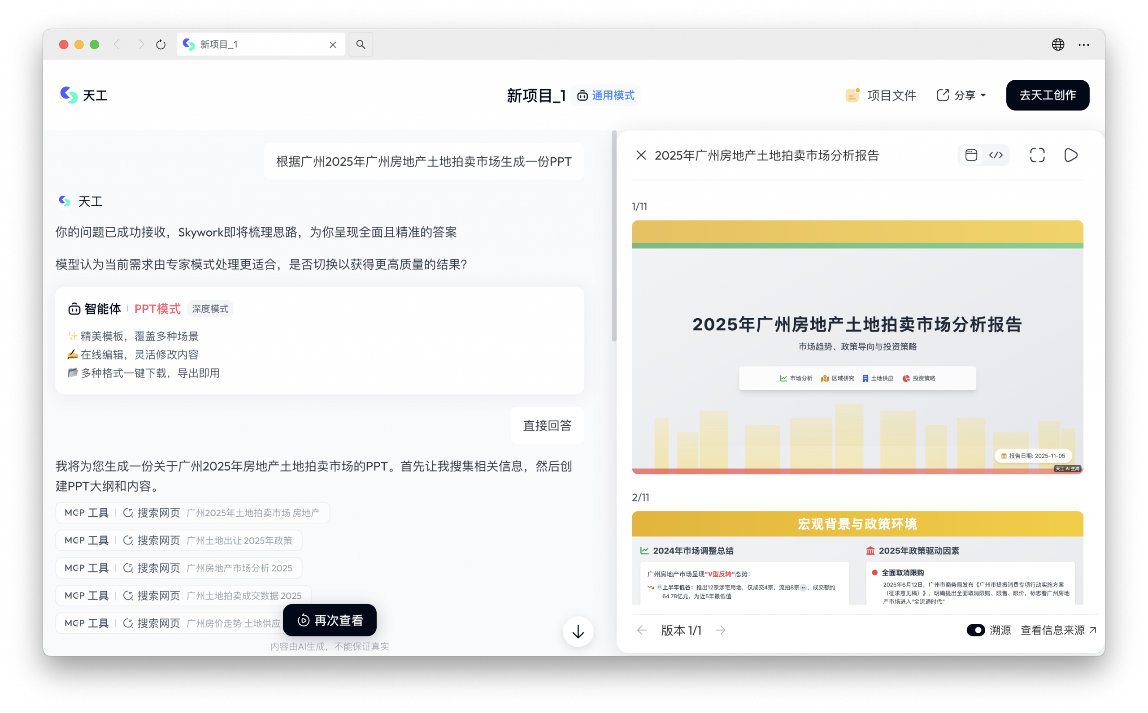This screenshot has width=1148, height=713.
Task: Open the 分享 dropdown arrow
Action: tap(983, 95)
